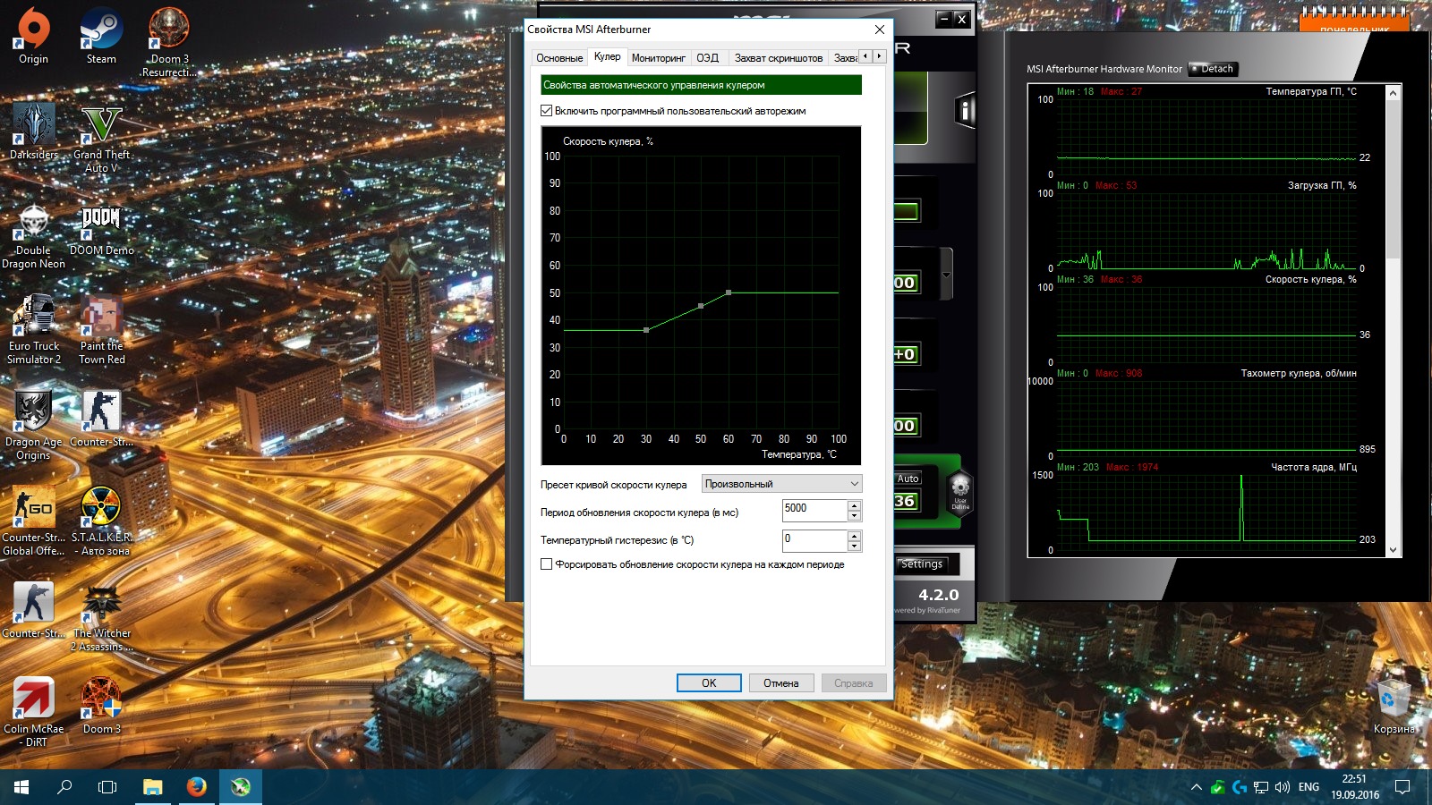
Task: Select the Darksiders desktop icon
Action: tap(34, 131)
